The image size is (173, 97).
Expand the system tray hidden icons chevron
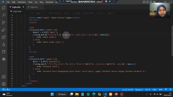click(x=147, y=94)
